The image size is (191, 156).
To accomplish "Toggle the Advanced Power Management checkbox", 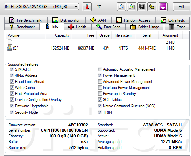I will pyautogui.click(x=100, y=82).
